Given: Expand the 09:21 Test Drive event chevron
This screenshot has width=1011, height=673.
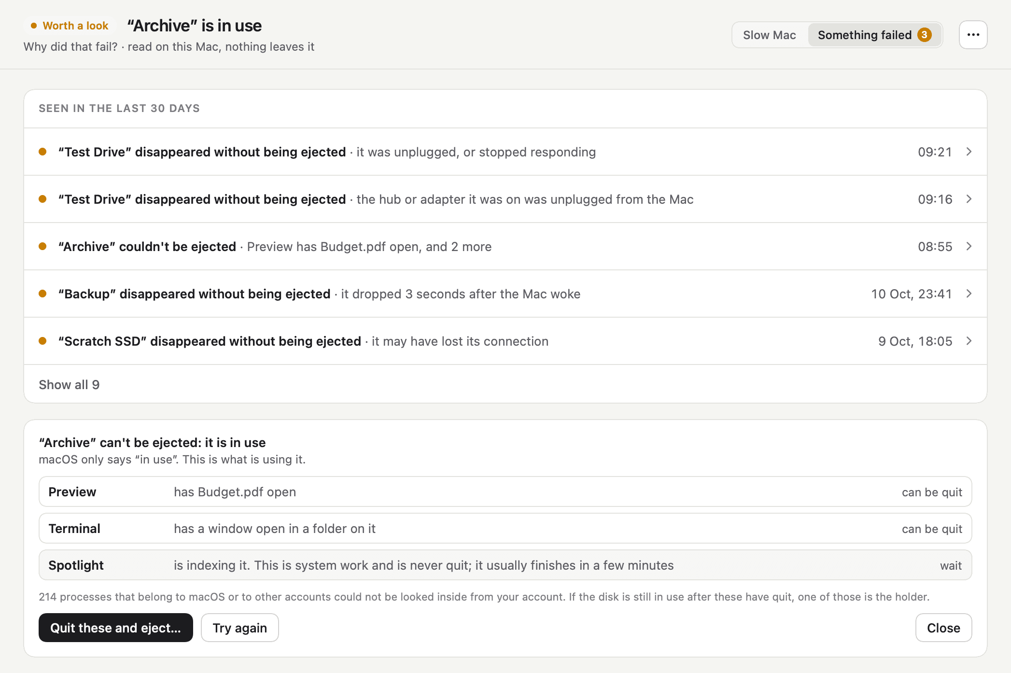Looking at the screenshot, I should pyautogui.click(x=969, y=152).
